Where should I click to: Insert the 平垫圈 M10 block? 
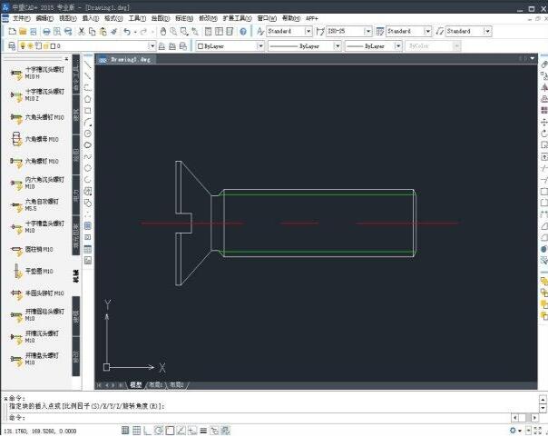tap(34, 271)
